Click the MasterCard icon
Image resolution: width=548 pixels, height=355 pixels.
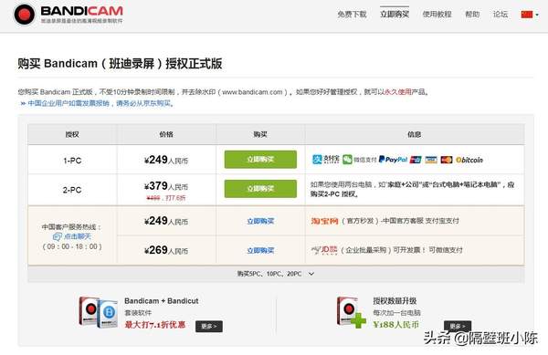447,160
